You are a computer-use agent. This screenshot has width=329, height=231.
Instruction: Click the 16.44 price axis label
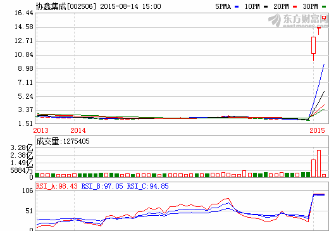24,13
